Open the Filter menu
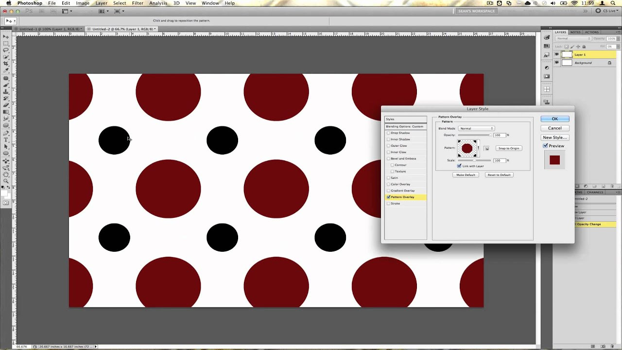The height and width of the screenshot is (350, 622). [138, 3]
